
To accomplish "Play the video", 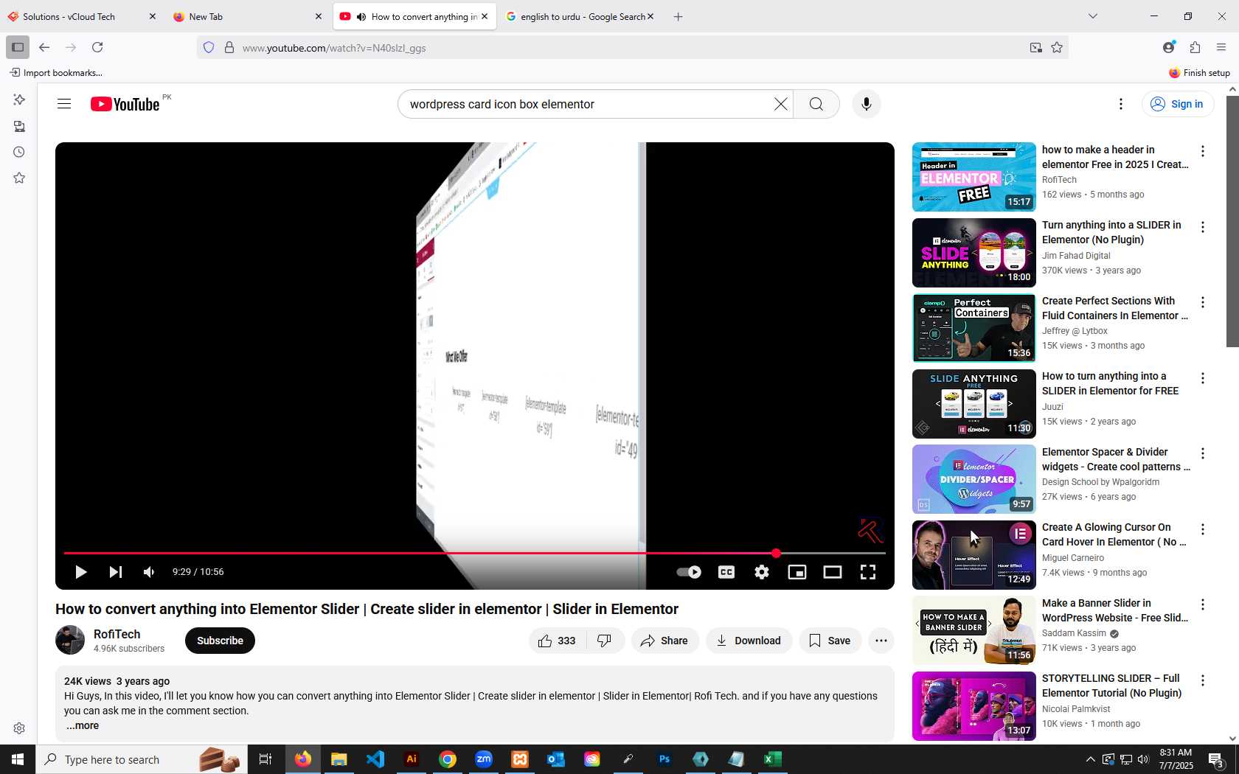I will (x=81, y=572).
